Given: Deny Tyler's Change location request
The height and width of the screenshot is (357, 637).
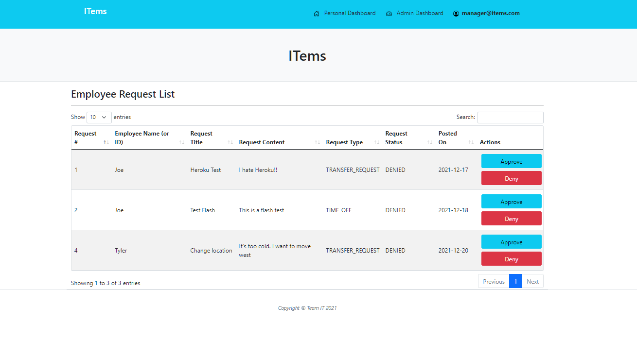Looking at the screenshot, I should 511,259.
